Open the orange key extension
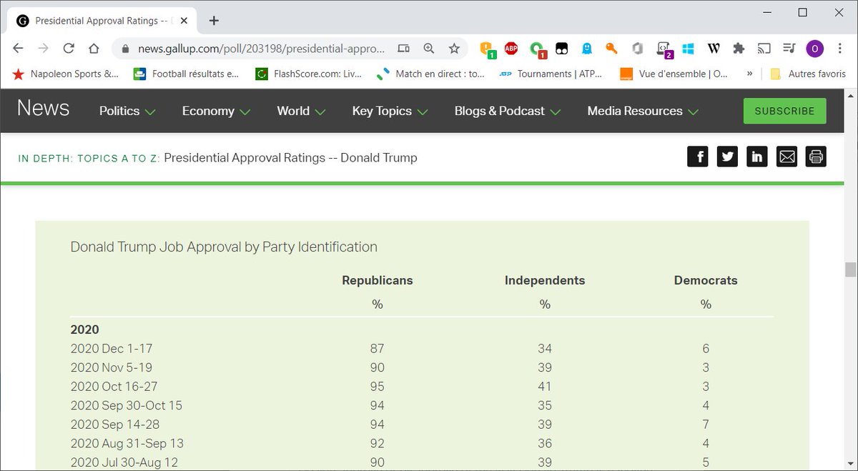Screen dimensions: 858x471 tap(611, 49)
